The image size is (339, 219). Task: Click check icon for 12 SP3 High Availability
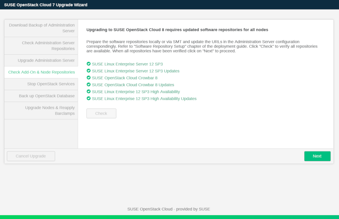[x=89, y=91]
